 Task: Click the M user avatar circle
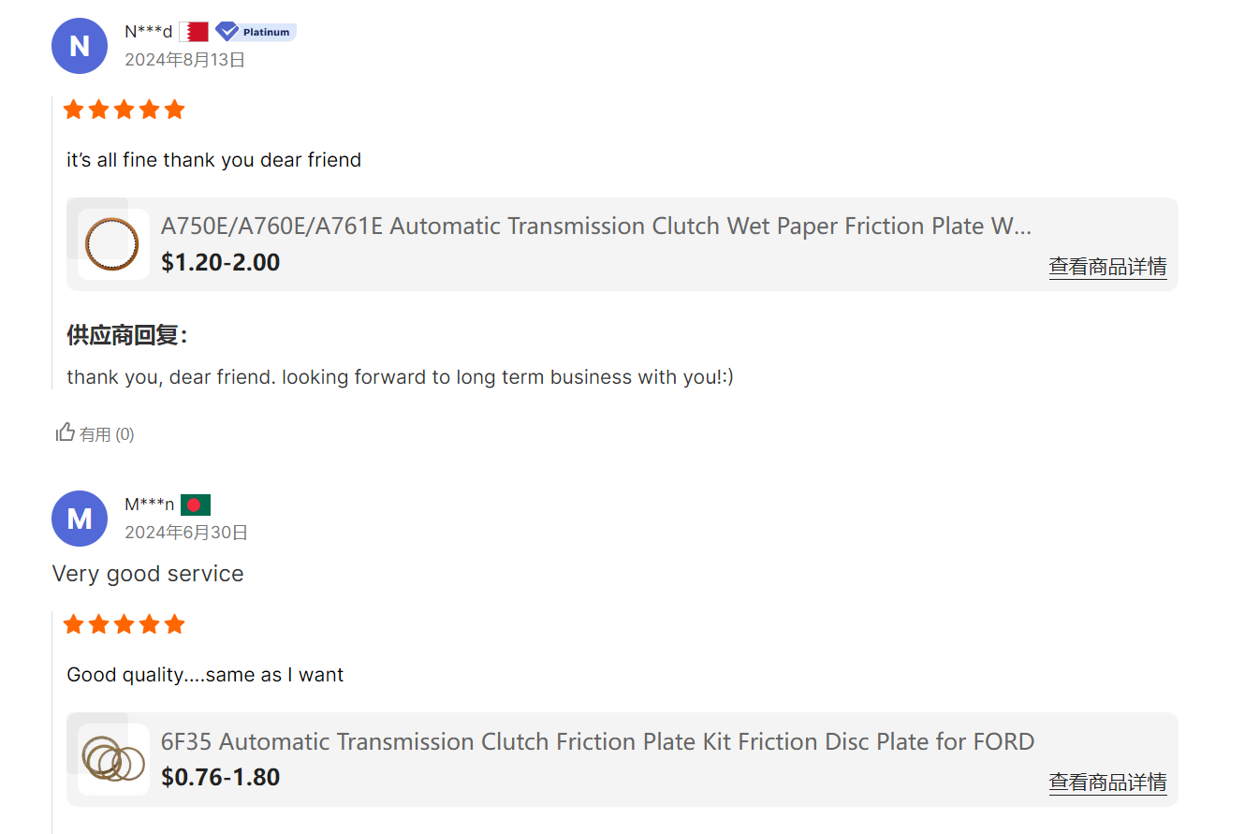(x=80, y=519)
